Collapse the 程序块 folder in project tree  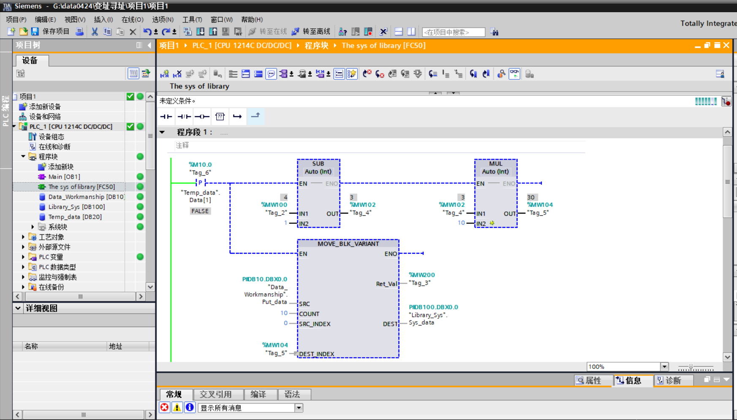coord(23,157)
